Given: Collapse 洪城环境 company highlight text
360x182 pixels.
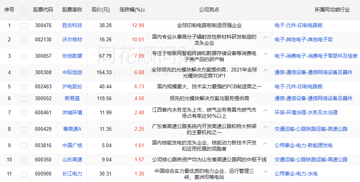Looking at the screenshot, I should pyautogui.click(x=265, y=110).
